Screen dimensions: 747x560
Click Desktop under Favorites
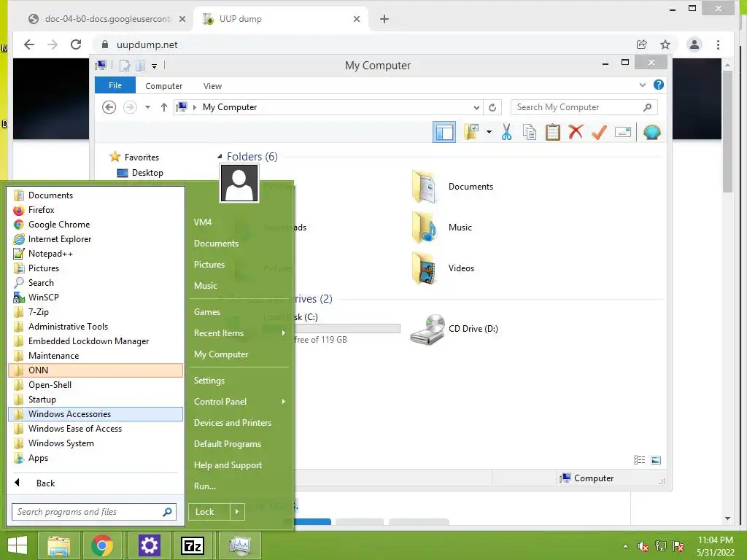tap(140, 172)
